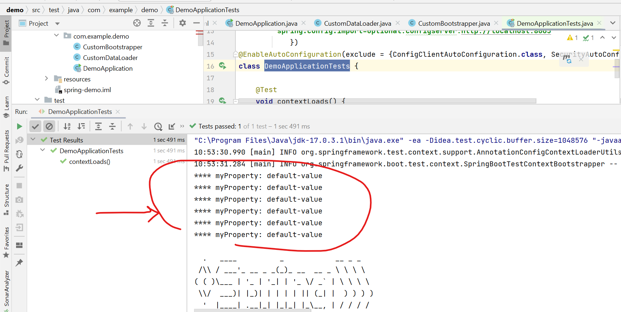Go to previous failed test arrow
Image resolution: width=621 pixels, height=312 pixels.
pos(130,126)
